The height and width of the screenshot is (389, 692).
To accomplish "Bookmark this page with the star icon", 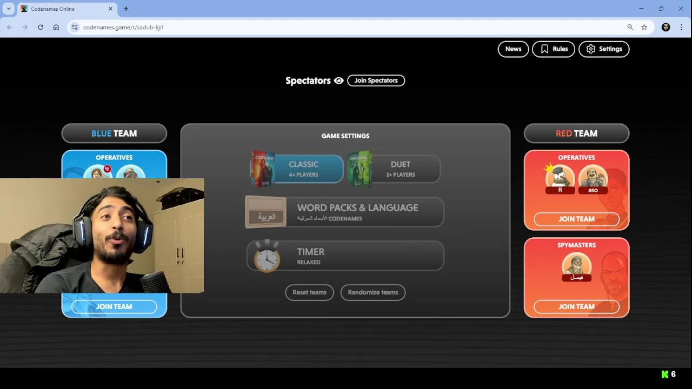I will point(644,27).
